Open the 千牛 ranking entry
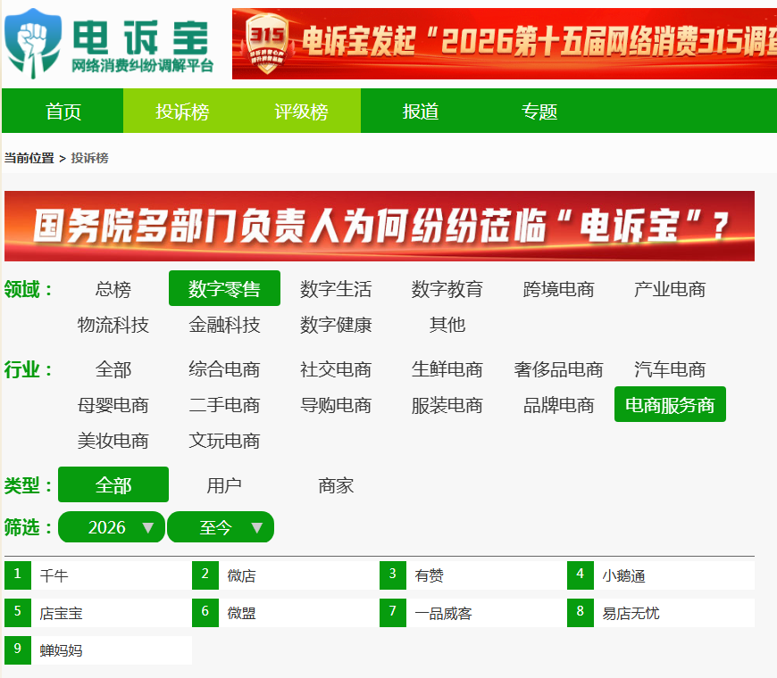The image size is (777, 678). pyautogui.click(x=98, y=575)
